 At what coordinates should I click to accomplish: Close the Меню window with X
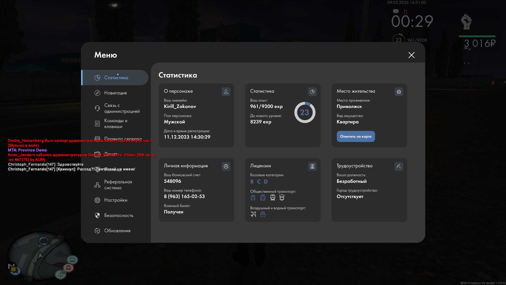[411, 55]
